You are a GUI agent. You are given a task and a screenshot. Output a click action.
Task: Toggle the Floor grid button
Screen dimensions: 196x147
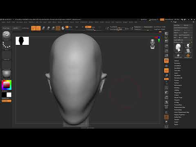pos(166,66)
